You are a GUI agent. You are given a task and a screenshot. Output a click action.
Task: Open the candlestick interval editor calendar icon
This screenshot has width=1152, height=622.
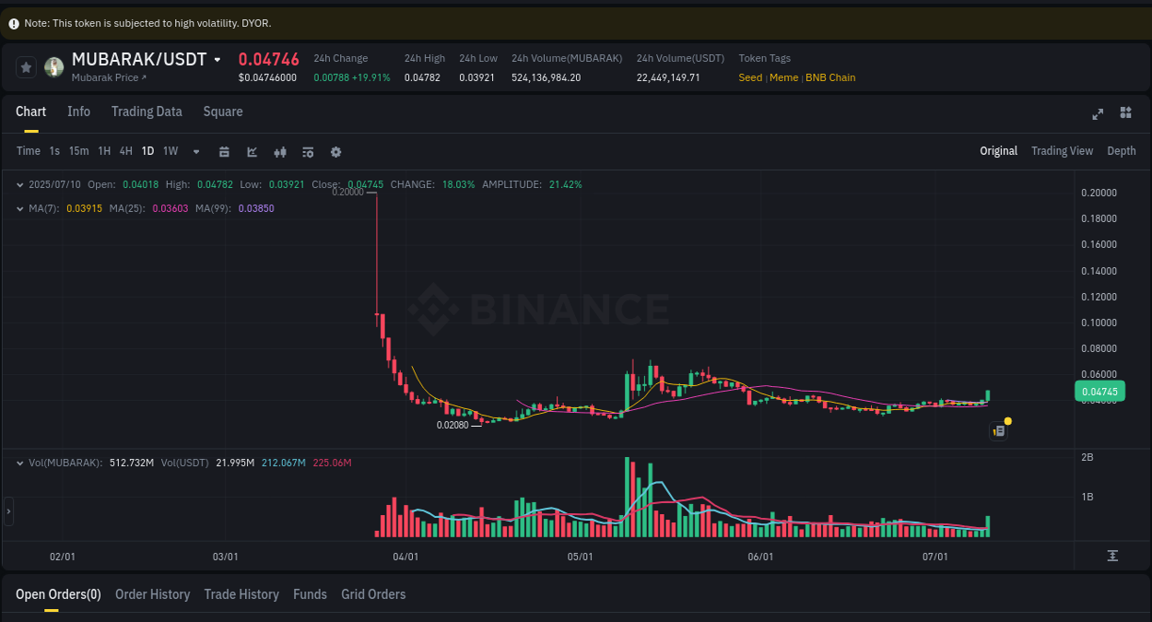click(224, 151)
